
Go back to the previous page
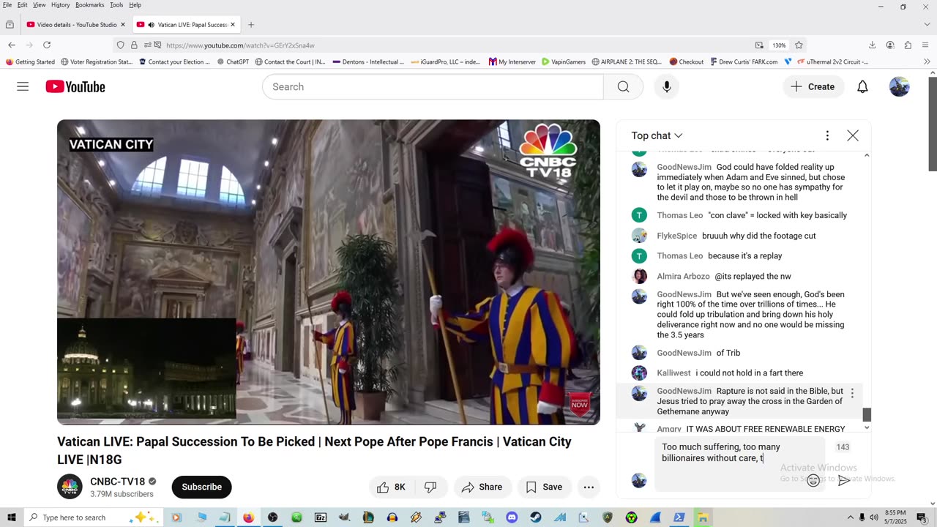(12, 45)
